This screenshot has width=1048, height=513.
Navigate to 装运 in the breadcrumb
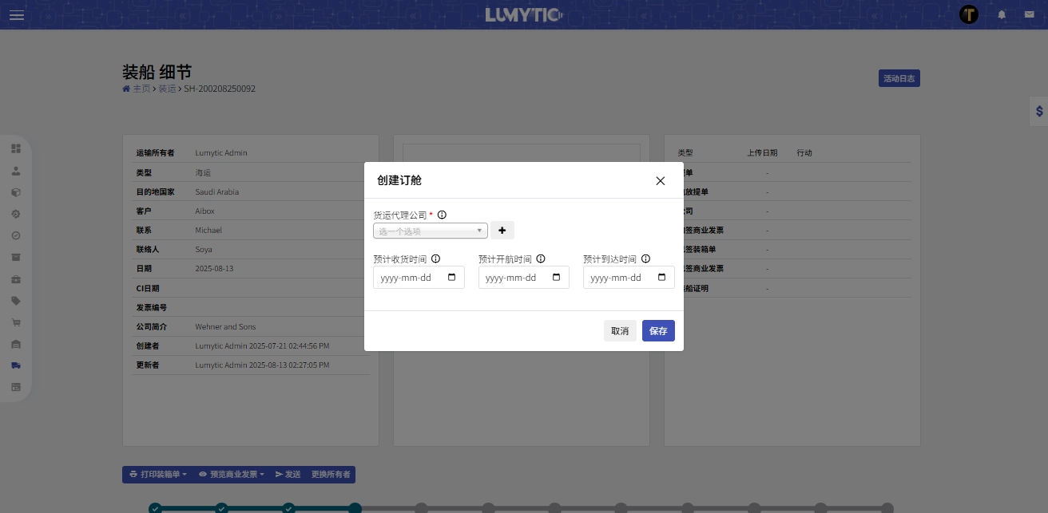tap(167, 89)
